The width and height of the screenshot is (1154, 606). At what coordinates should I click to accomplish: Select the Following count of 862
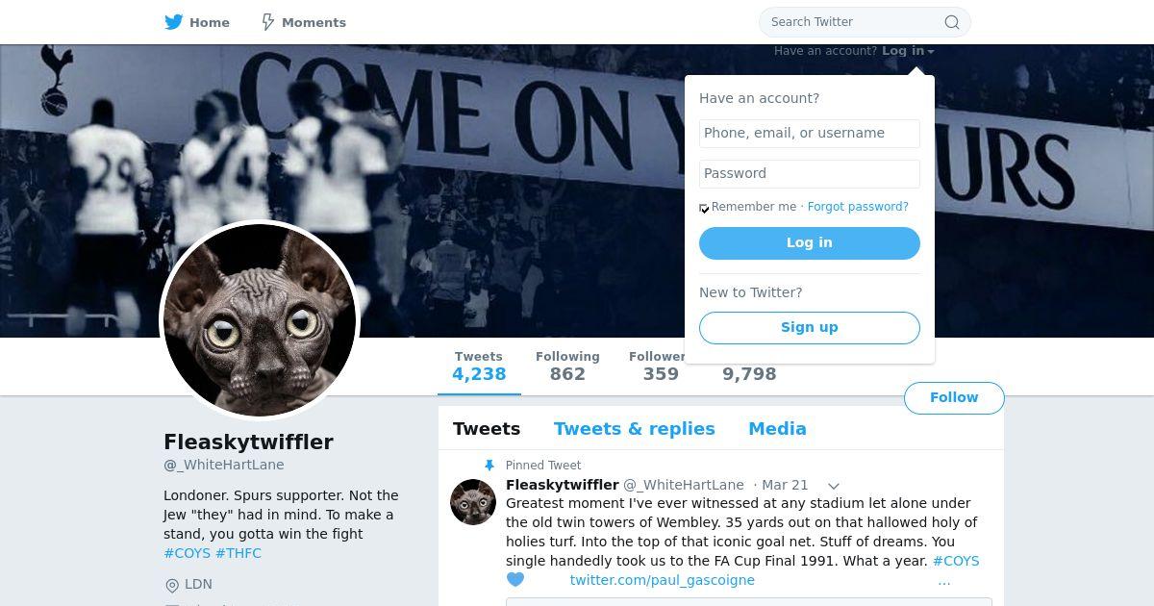[x=567, y=366]
